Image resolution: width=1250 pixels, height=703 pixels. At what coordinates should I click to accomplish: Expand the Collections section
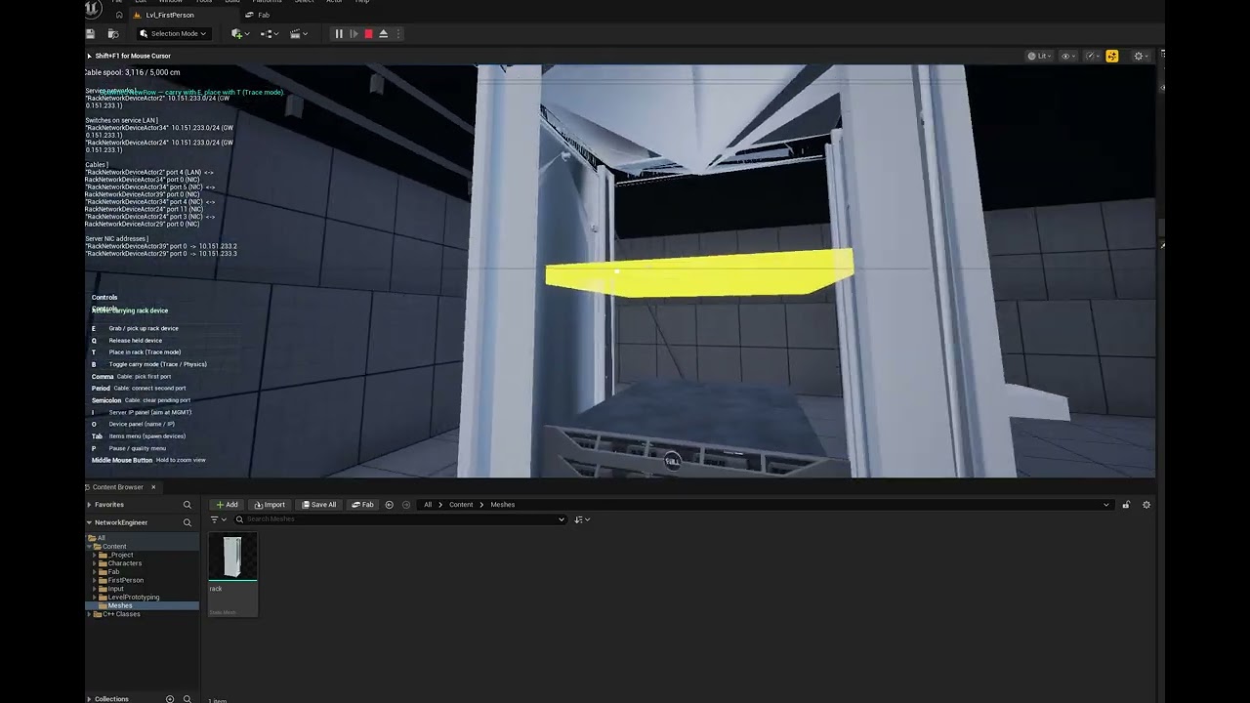[89, 699]
